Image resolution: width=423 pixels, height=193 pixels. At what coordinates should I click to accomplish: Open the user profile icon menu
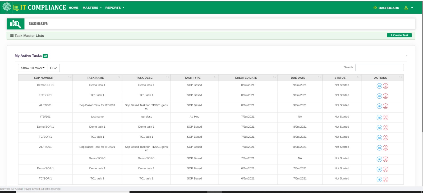[406, 8]
